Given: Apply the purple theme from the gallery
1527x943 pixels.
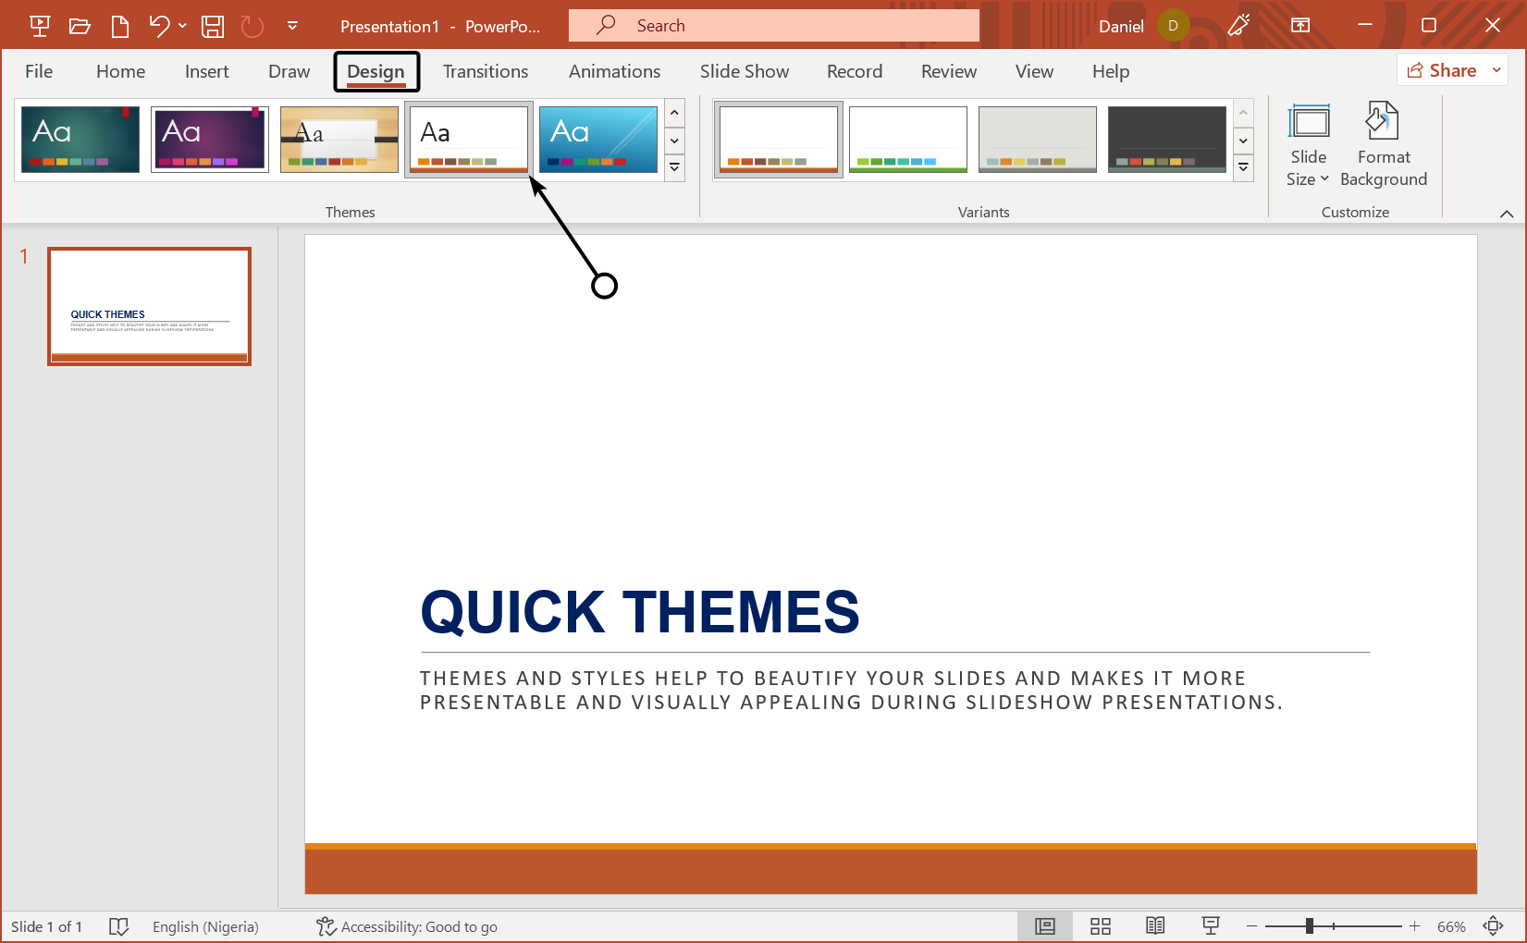Looking at the screenshot, I should click(x=209, y=139).
